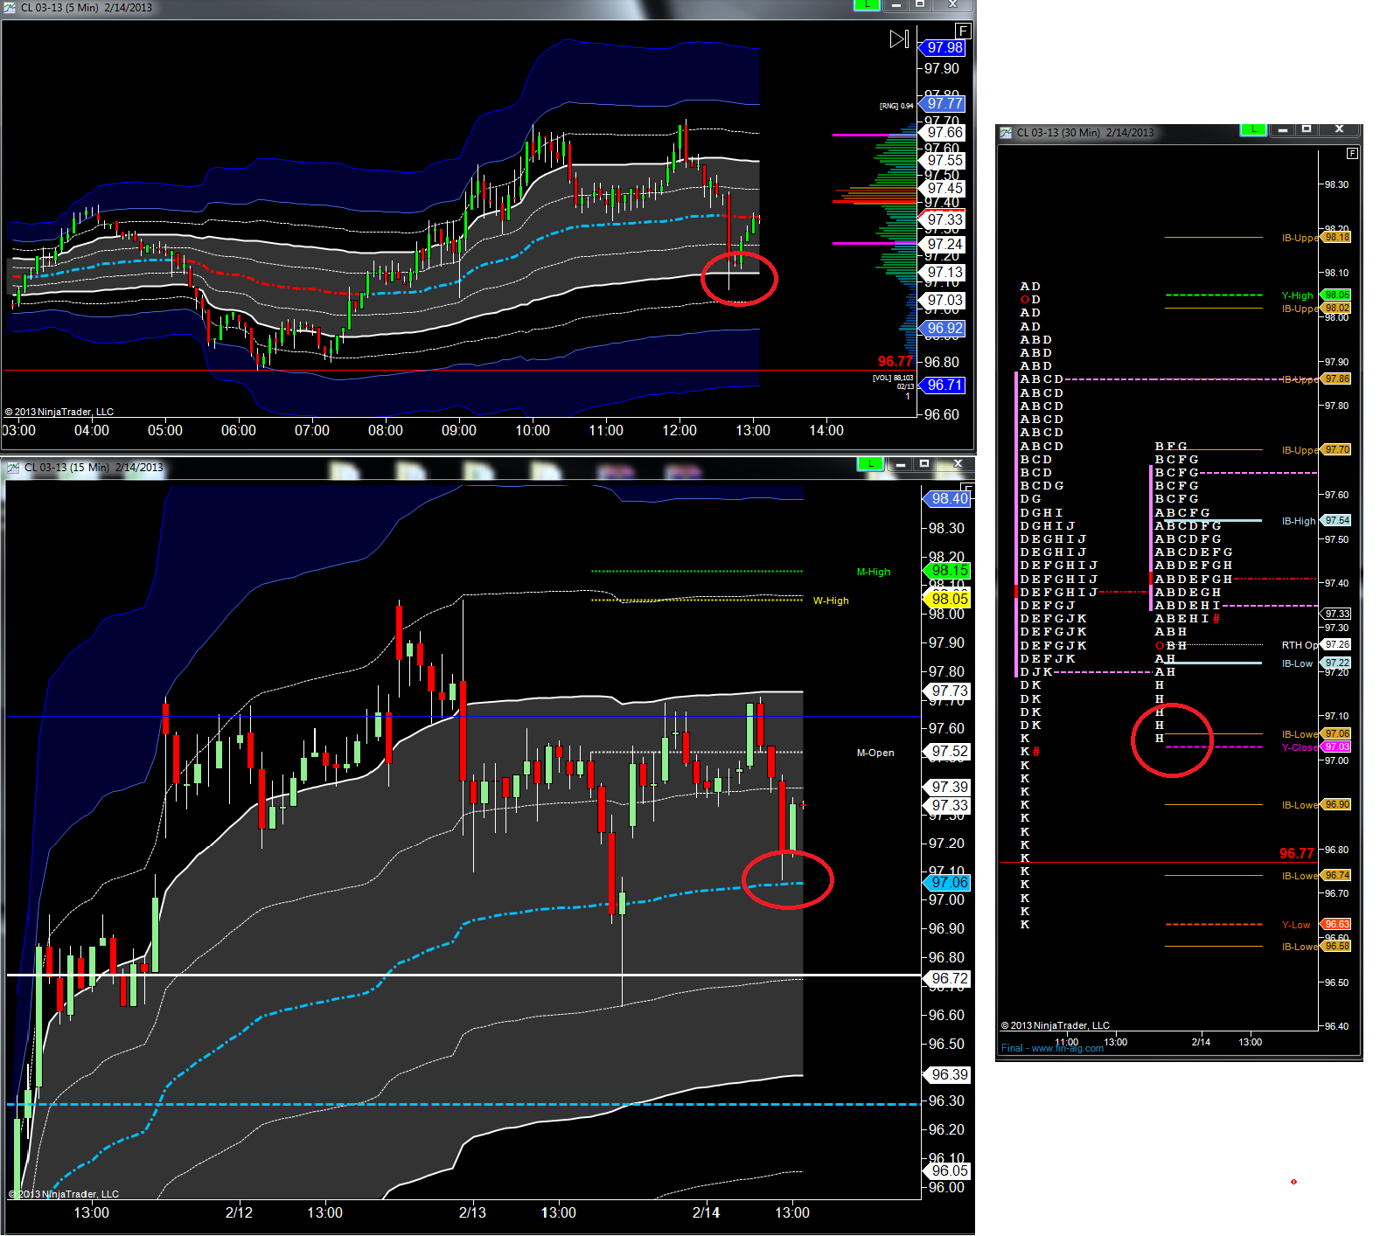The height and width of the screenshot is (1236, 1394).
Task: Click the Y-High label in 30 Min chart
Action: [x=1298, y=295]
